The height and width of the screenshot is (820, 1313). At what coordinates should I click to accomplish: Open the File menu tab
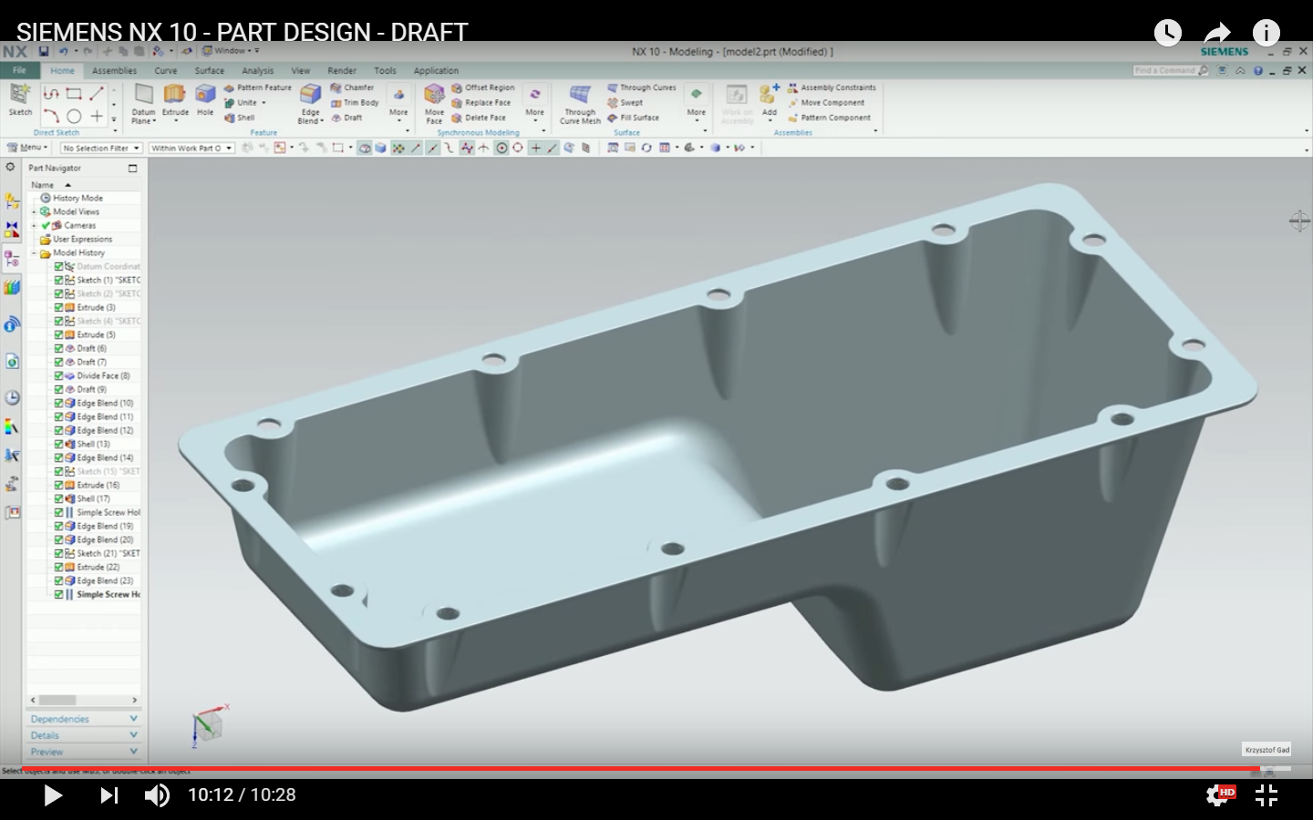(x=19, y=70)
